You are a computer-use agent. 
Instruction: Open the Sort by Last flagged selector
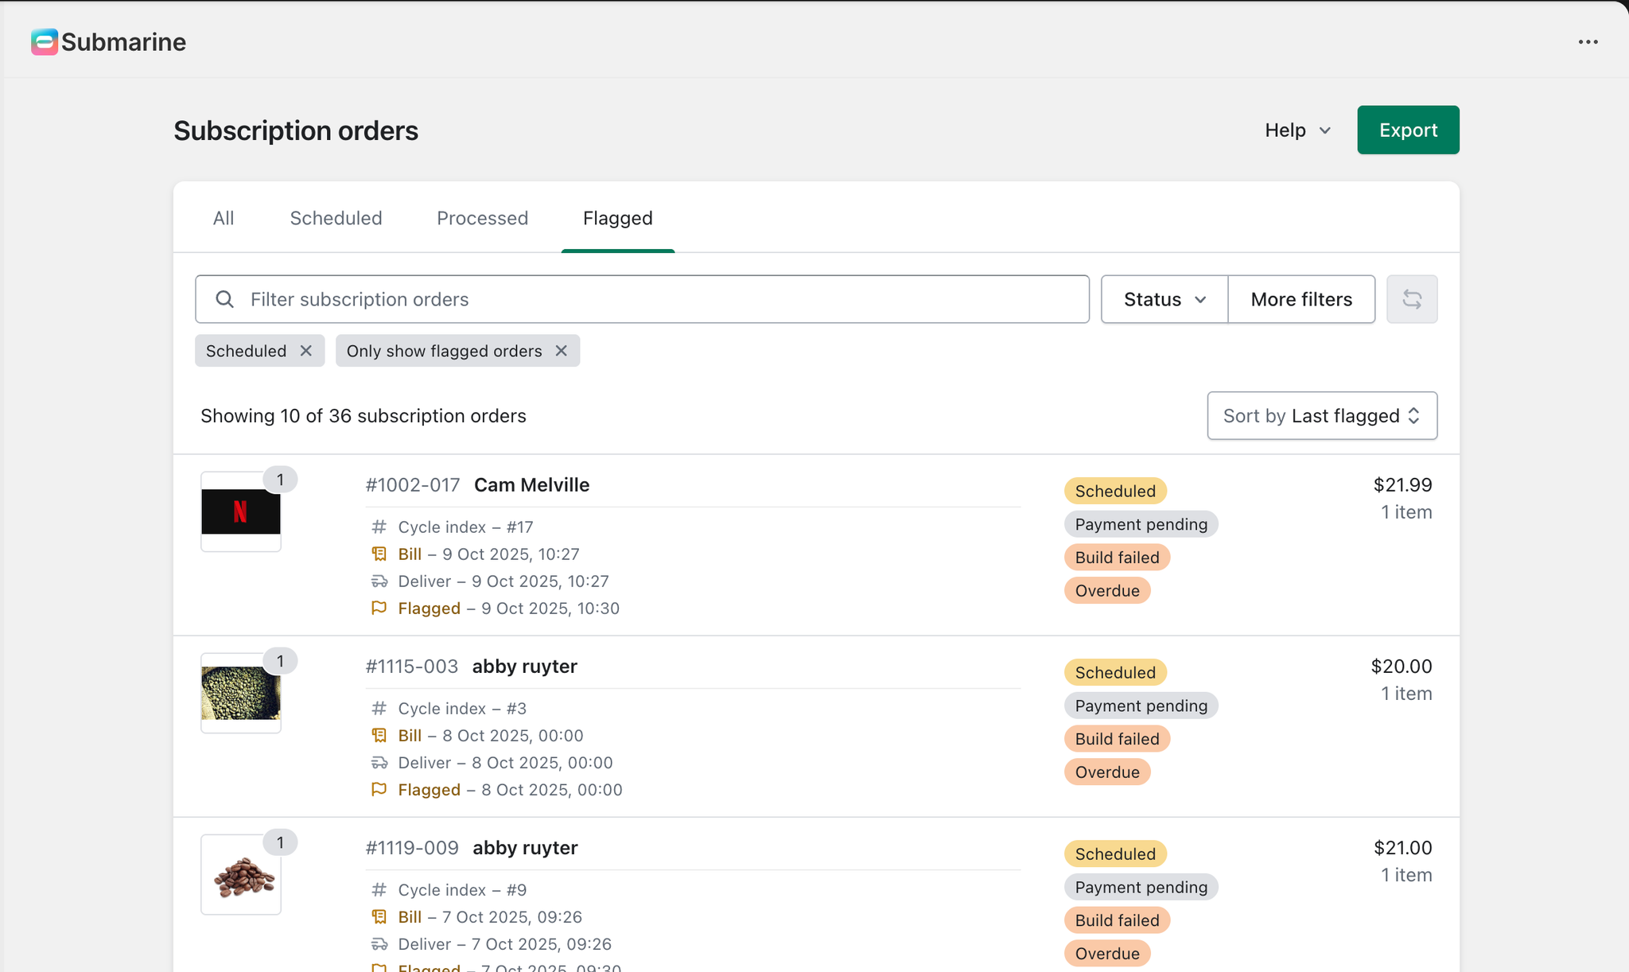[x=1321, y=415]
